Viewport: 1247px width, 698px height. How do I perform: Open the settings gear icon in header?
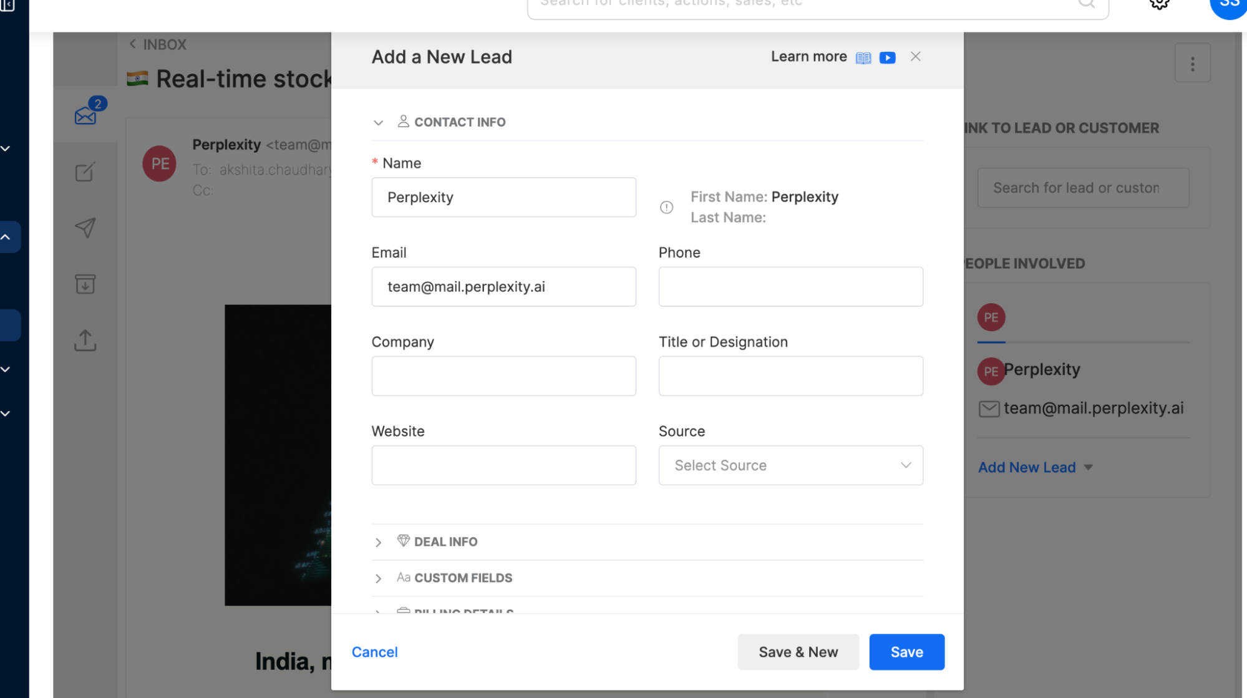click(1159, 3)
